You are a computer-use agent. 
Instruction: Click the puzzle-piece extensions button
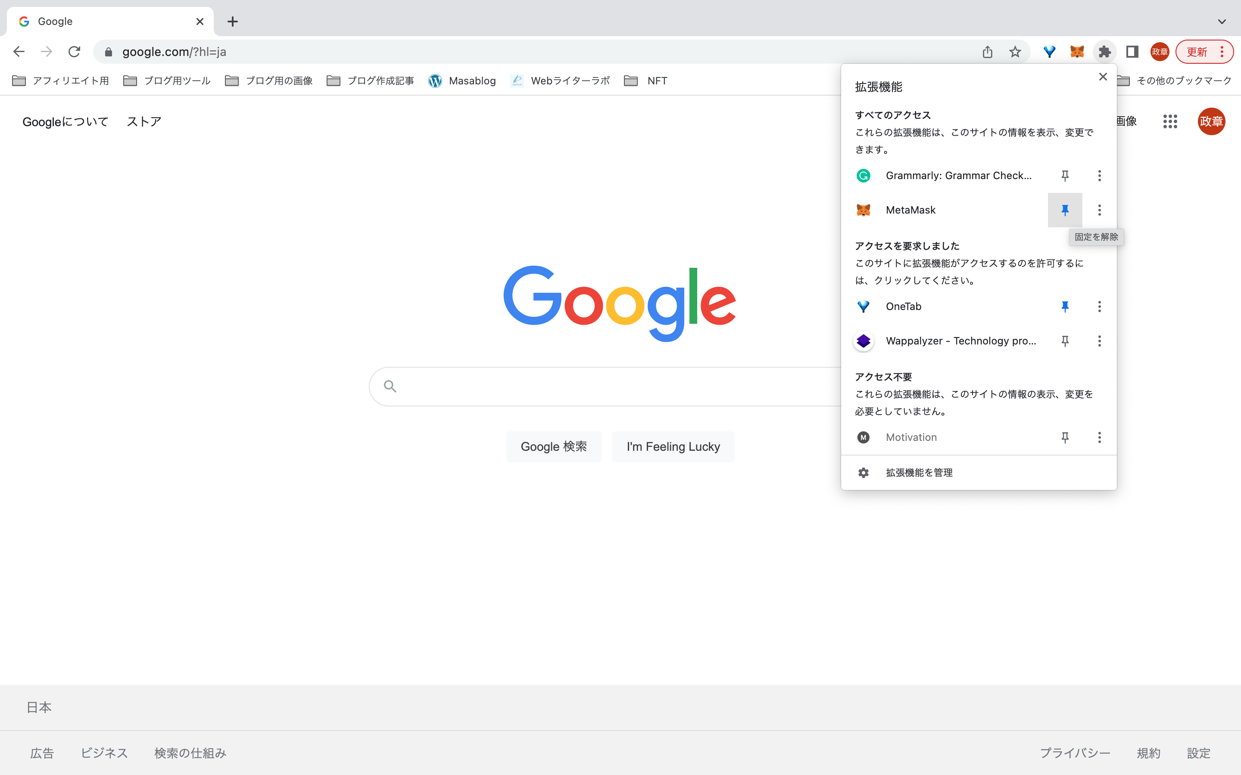pos(1105,52)
